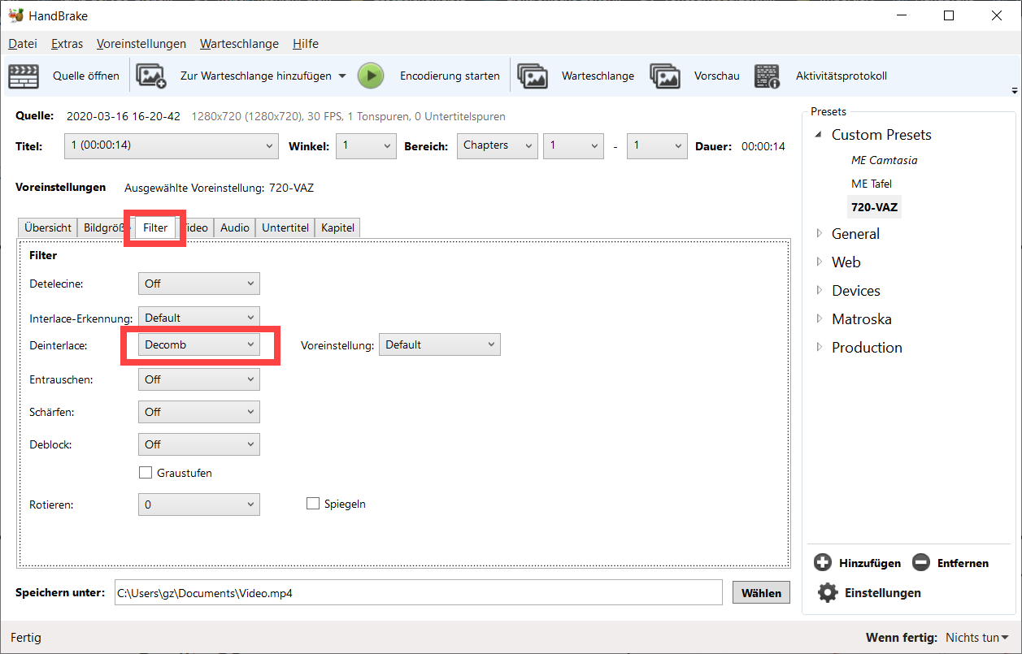The height and width of the screenshot is (654, 1022).
Task: Expand the Production presets group
Action: (x=820, y=348)
